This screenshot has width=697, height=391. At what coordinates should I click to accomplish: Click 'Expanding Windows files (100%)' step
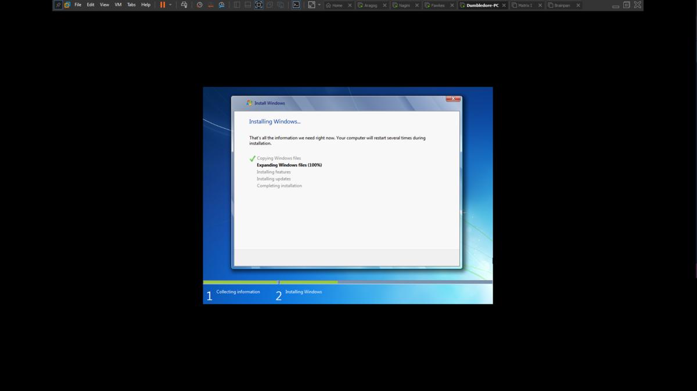point(289,165)
